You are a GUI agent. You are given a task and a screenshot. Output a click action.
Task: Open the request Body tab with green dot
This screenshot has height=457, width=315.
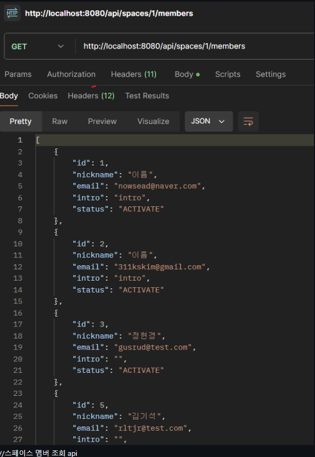187,74
